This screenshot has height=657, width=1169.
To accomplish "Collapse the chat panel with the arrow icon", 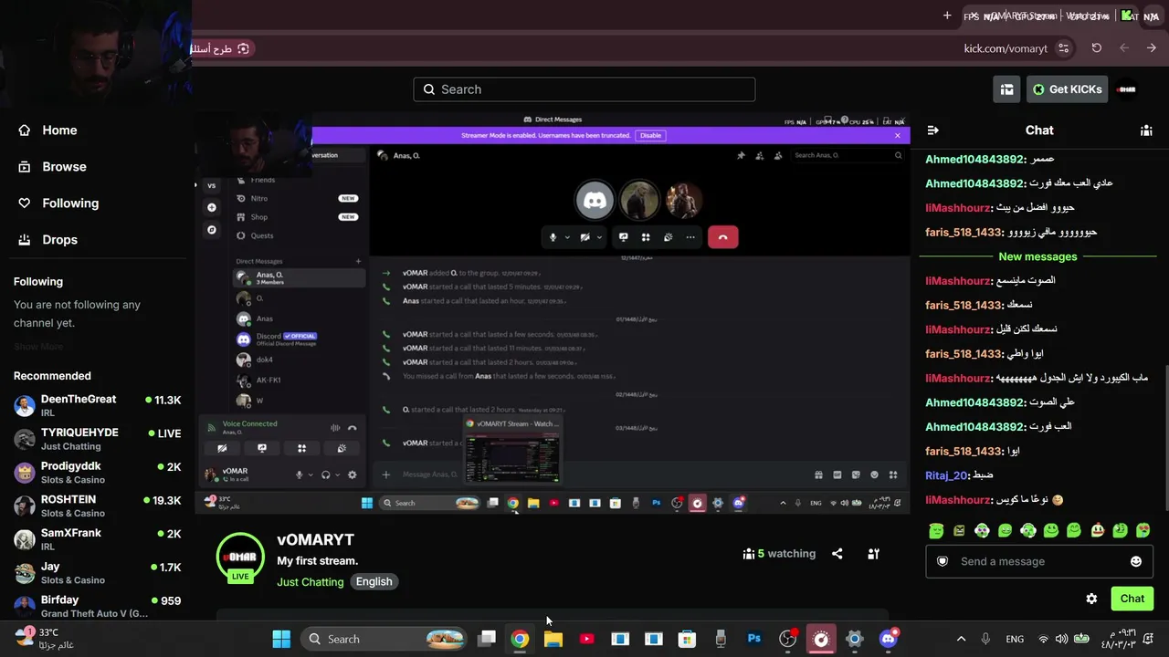I will [x=932, y=130].
